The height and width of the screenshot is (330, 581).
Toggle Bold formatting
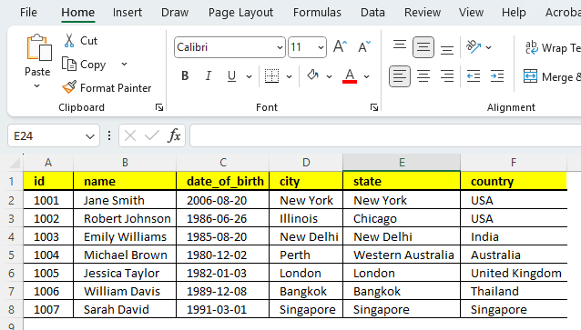185,76
